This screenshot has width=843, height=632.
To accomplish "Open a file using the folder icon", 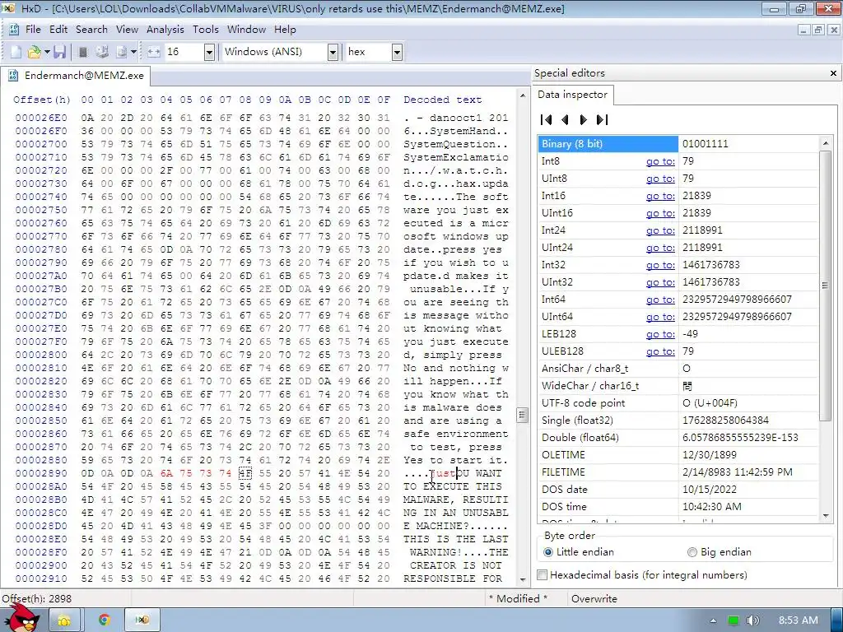I will pos(34,52).
